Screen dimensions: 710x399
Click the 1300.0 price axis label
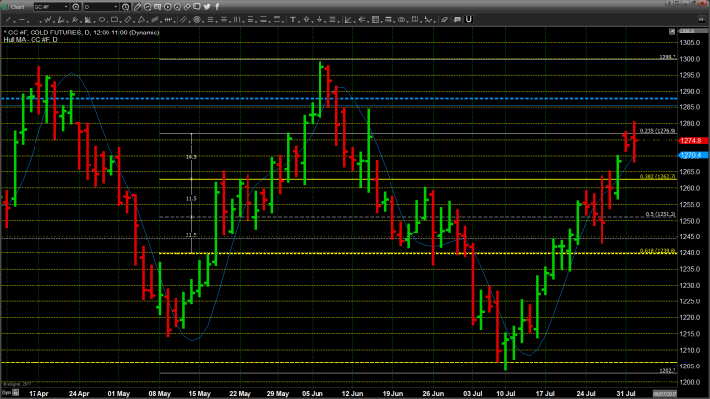click(690, 59)
